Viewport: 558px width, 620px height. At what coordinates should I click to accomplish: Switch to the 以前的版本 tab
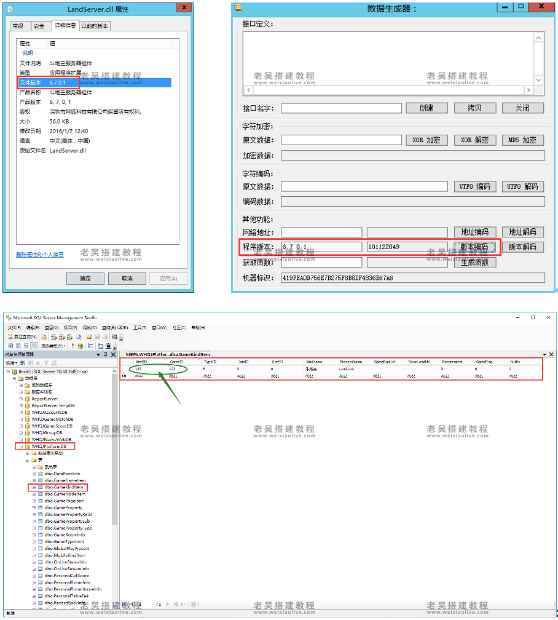pyautogui.click(x=95, y=26)
